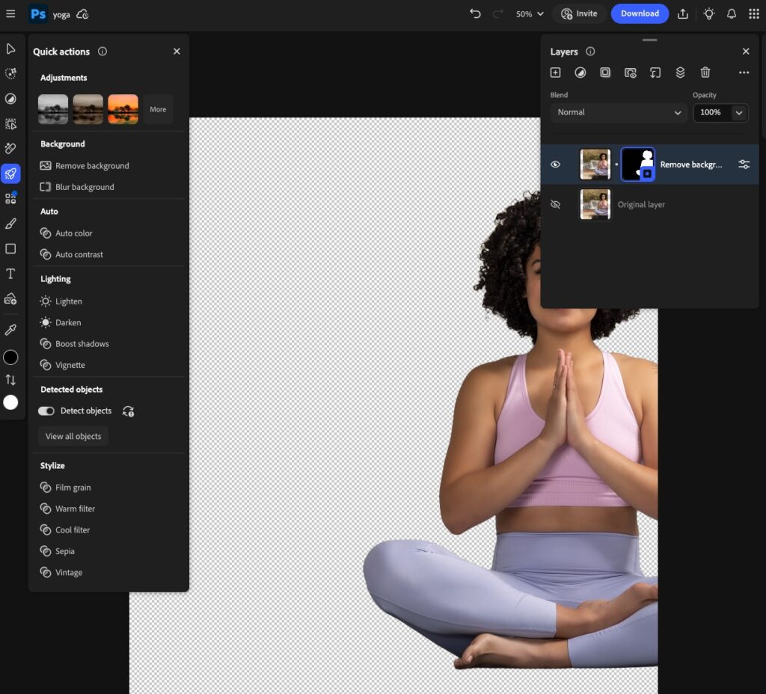Viewport: 766px width, 694px height.
Task: Choose Remove background quick action
Action: click(91, 166)
